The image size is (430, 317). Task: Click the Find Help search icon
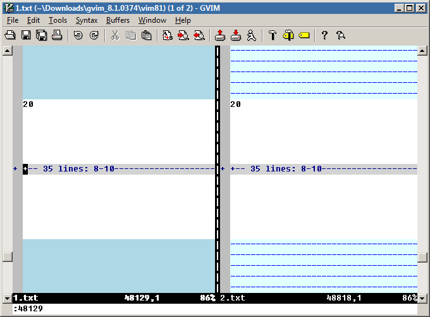pos(341,35)
